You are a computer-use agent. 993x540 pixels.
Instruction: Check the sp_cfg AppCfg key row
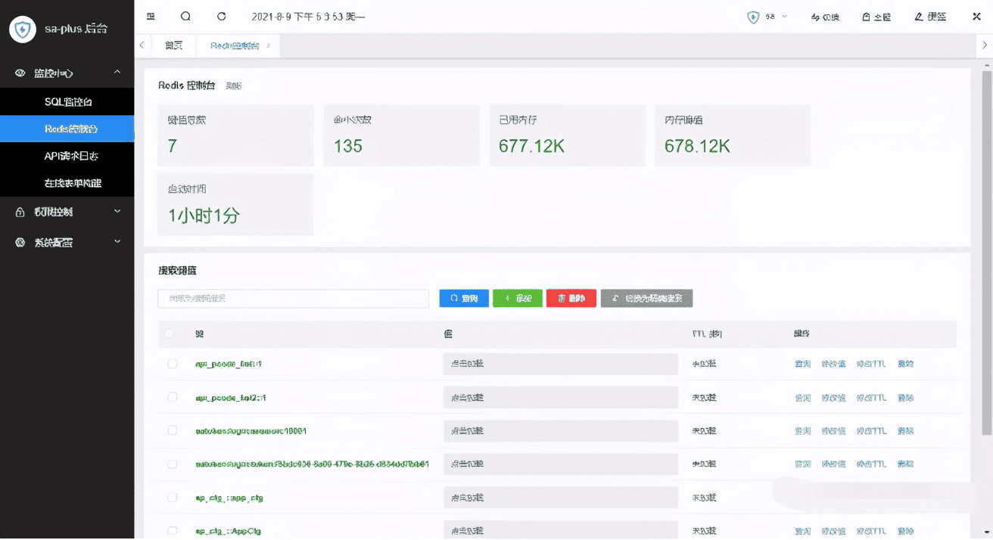coord(173,531)
